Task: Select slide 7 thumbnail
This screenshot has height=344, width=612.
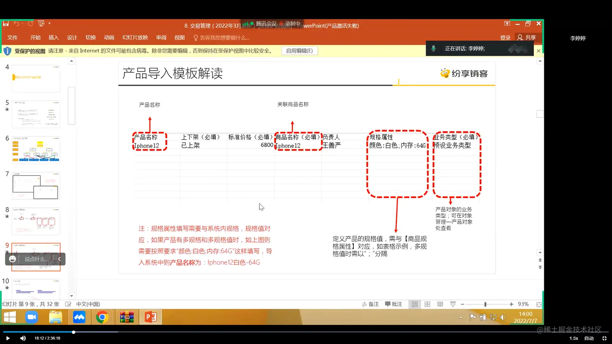Action: pos(36,186)
